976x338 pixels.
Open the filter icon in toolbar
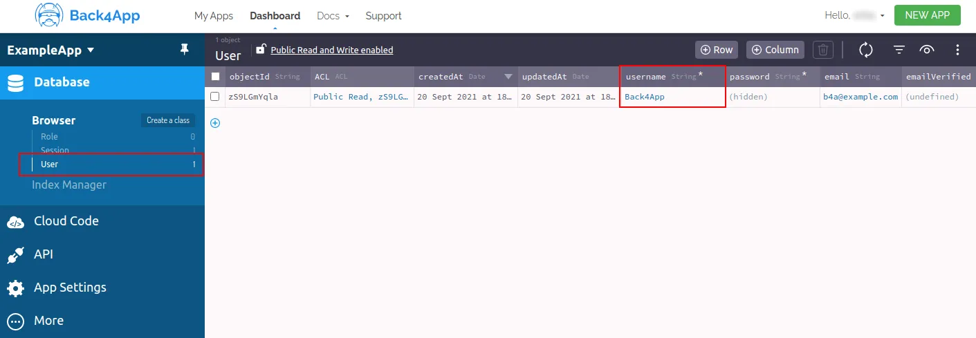point(899,50)
